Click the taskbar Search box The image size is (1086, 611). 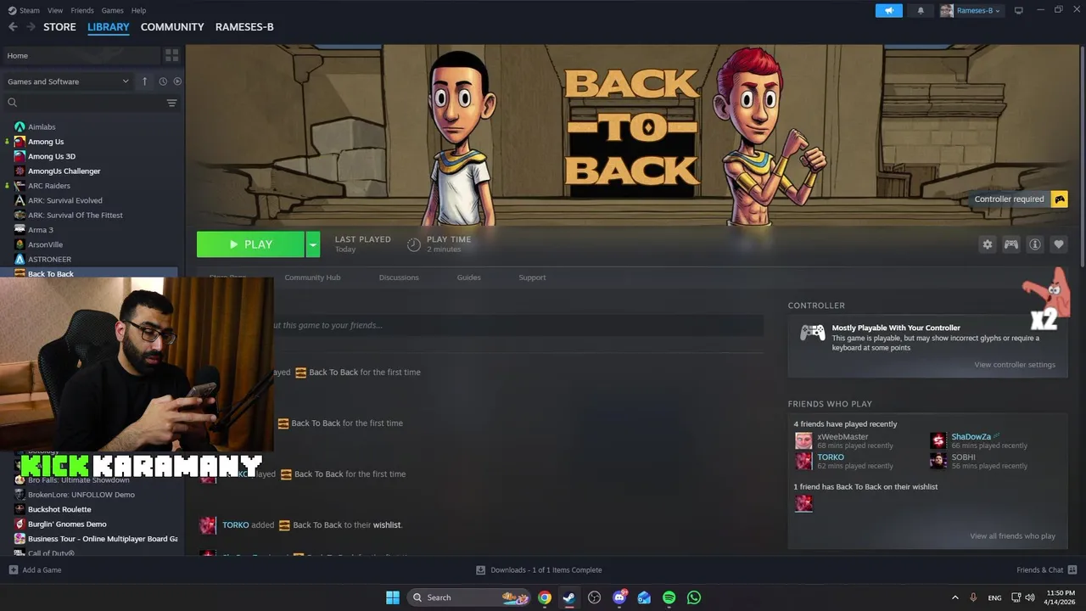[468, 597]
